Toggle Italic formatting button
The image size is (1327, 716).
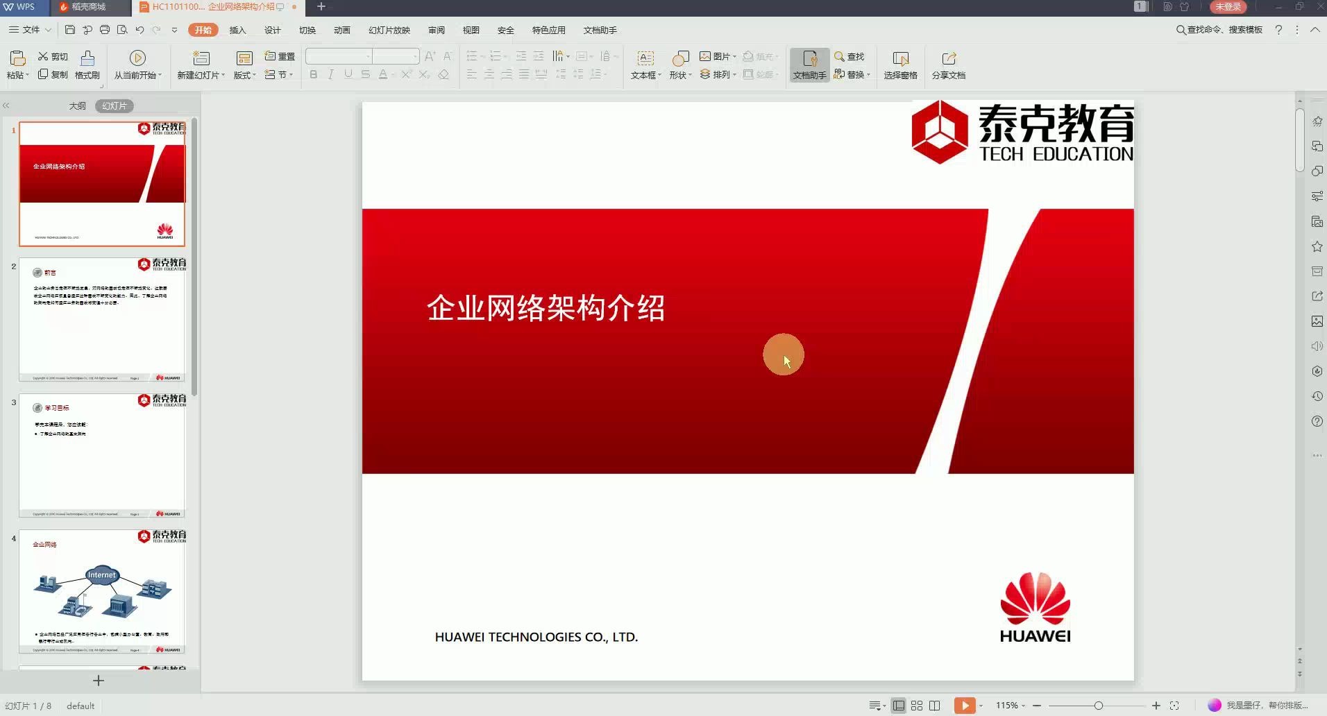pos(331,74)
